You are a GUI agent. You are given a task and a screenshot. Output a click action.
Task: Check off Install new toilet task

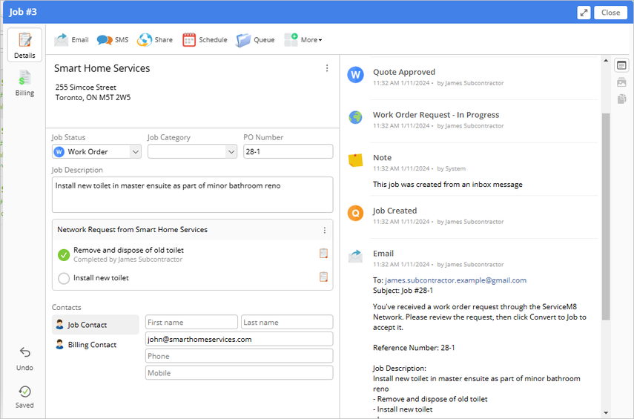(64, 278)
